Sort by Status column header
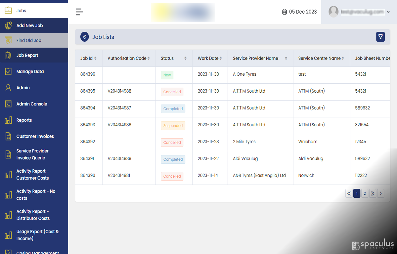The image size is (397, 254). coord(174,58)
